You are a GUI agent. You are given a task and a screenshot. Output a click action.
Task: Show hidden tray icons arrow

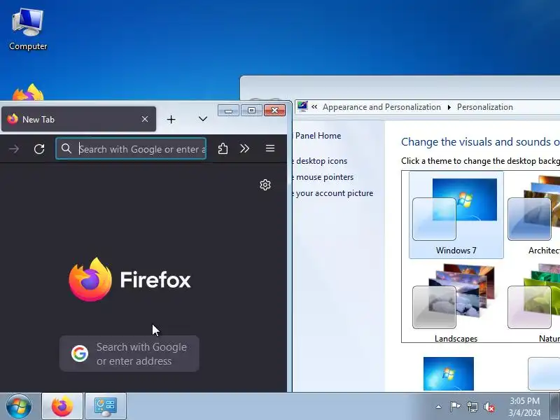[438, 407]
